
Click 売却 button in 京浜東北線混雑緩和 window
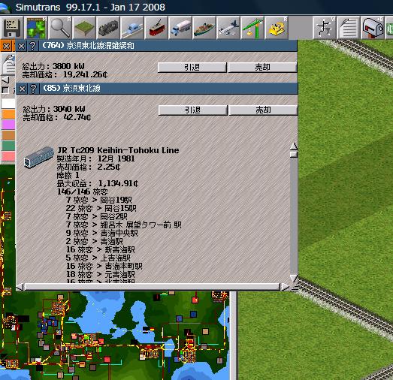(262, 68)
